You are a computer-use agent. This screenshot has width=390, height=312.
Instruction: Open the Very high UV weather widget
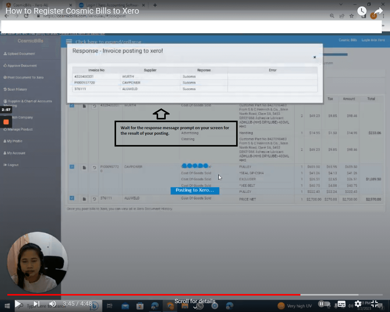(x=295, y=306)
